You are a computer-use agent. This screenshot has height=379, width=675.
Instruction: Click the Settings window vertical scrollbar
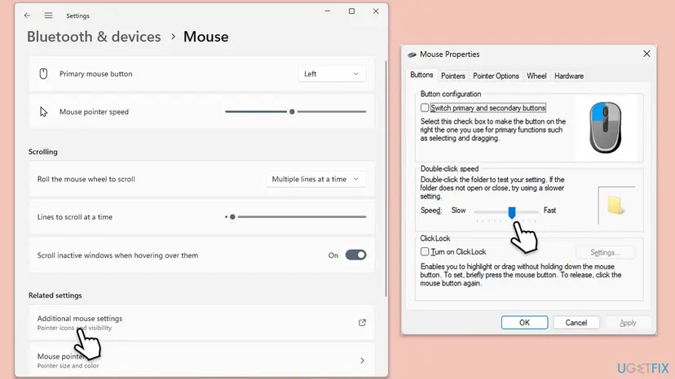(386, 178)
